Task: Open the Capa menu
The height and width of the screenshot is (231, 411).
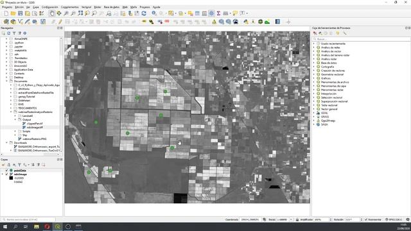Action: coord(36,7)
